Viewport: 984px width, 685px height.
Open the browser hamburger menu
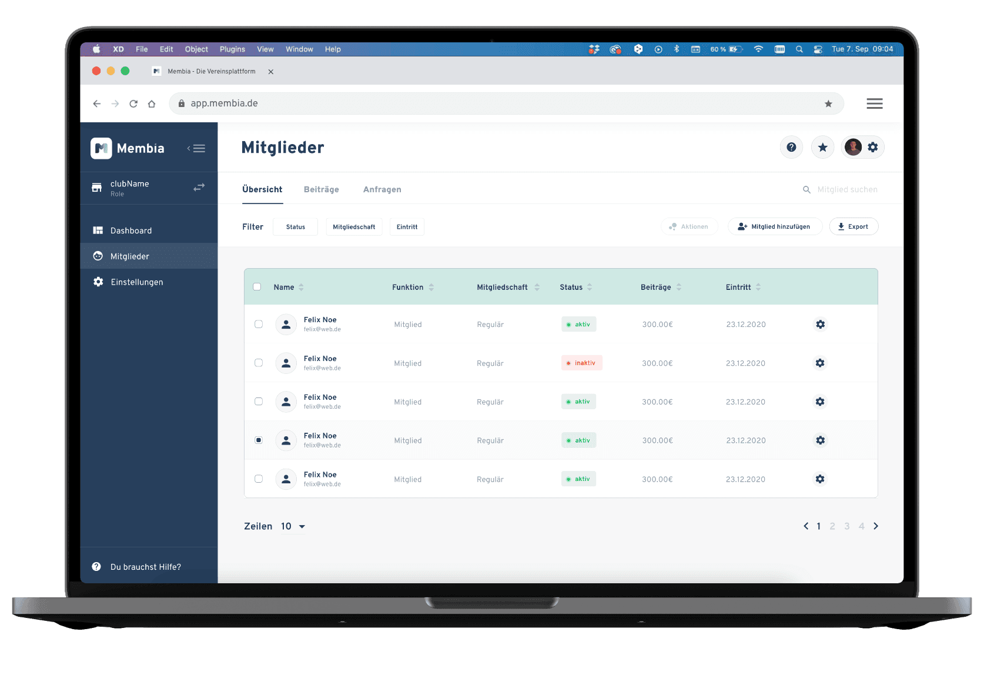click(875, 103)
